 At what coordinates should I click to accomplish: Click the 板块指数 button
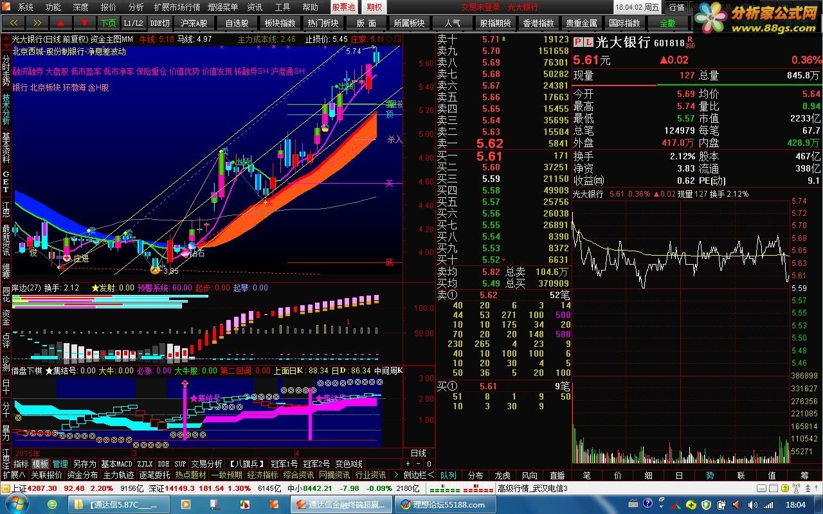coord(280,22)
